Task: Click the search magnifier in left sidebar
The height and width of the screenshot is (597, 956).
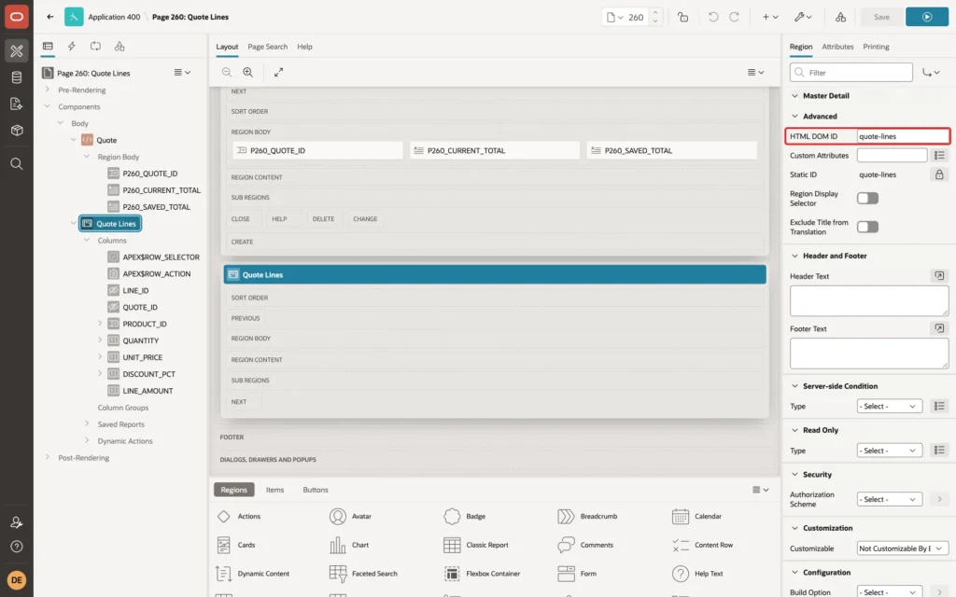Action: click(x=17, y=163)
